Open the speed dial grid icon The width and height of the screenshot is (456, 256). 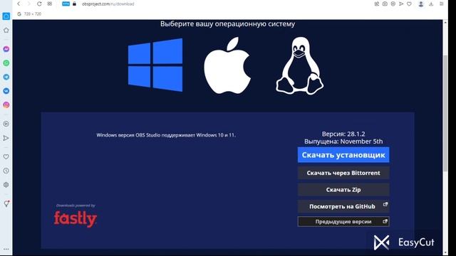[50, 4]
